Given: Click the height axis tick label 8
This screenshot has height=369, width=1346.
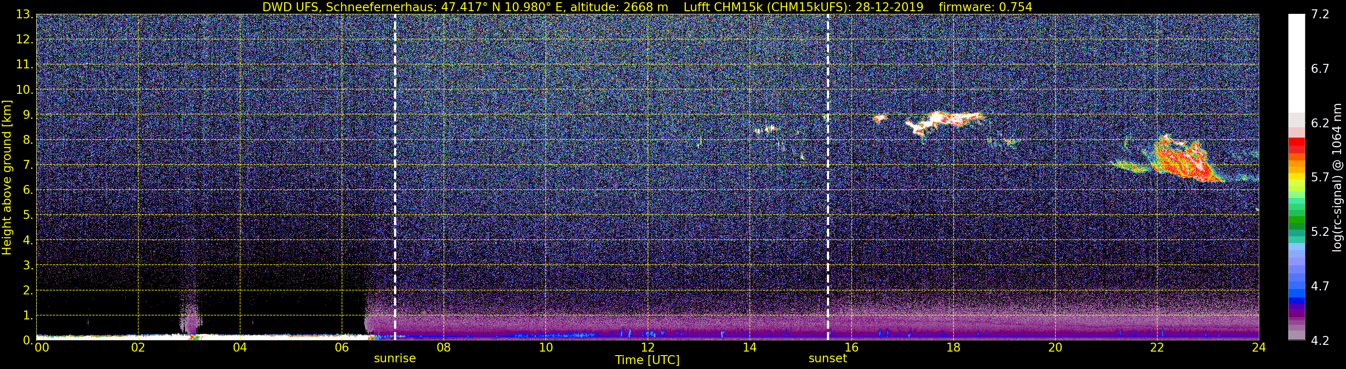Looking at the screenshot, I should point(28,140).
